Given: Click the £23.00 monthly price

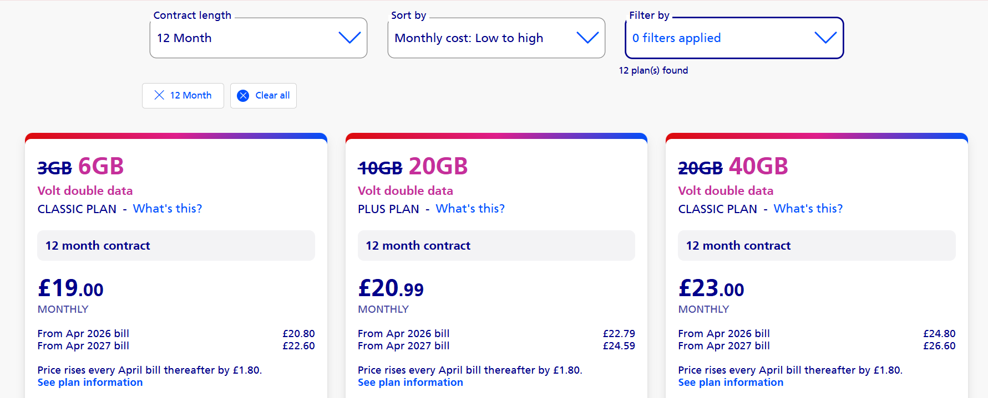Looking at the screenshot, I should coord(710,288).
